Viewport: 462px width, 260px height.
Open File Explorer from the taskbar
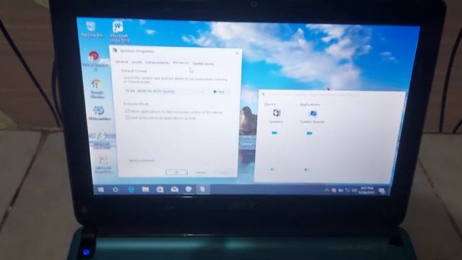tap(145, 189)
